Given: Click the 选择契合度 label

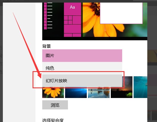Looking at the screenshot, I should pyautogui.click(x=53, y=120).
